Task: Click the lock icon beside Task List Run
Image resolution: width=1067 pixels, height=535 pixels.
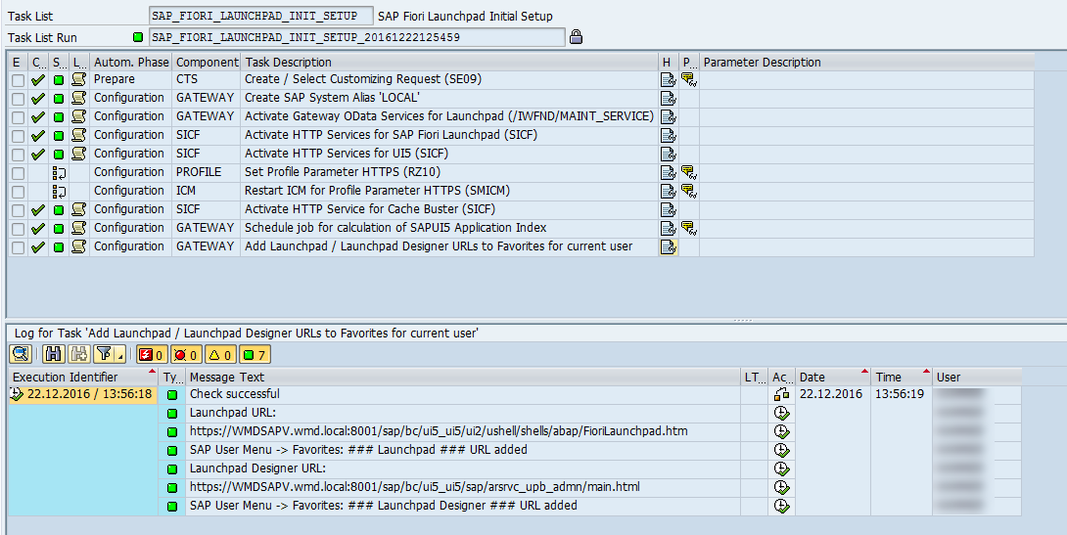Action: coord(577,37)
